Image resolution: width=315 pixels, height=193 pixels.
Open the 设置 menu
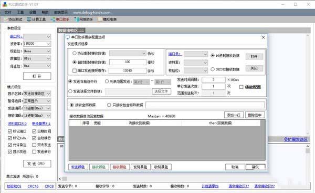click(x=33, y=13)
